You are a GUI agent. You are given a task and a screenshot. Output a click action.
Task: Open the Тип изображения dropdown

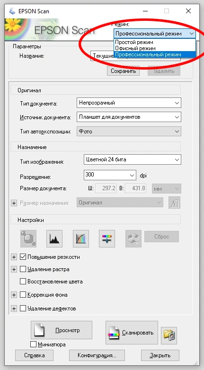[133, 159]
